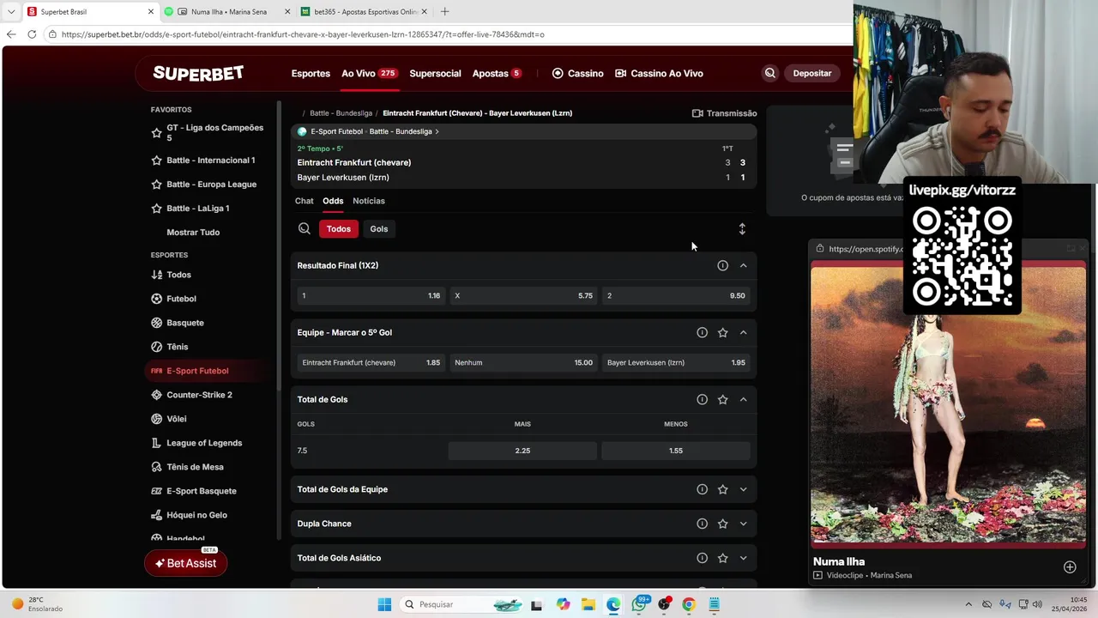1098x618 pixels.
Task: Open the browser tab list dropdown
Action: pyautogui.click(x=11, y=12)
